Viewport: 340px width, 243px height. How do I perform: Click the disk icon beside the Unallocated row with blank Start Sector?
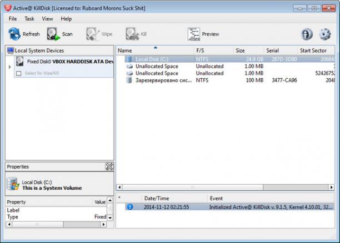tap(129, 66)
